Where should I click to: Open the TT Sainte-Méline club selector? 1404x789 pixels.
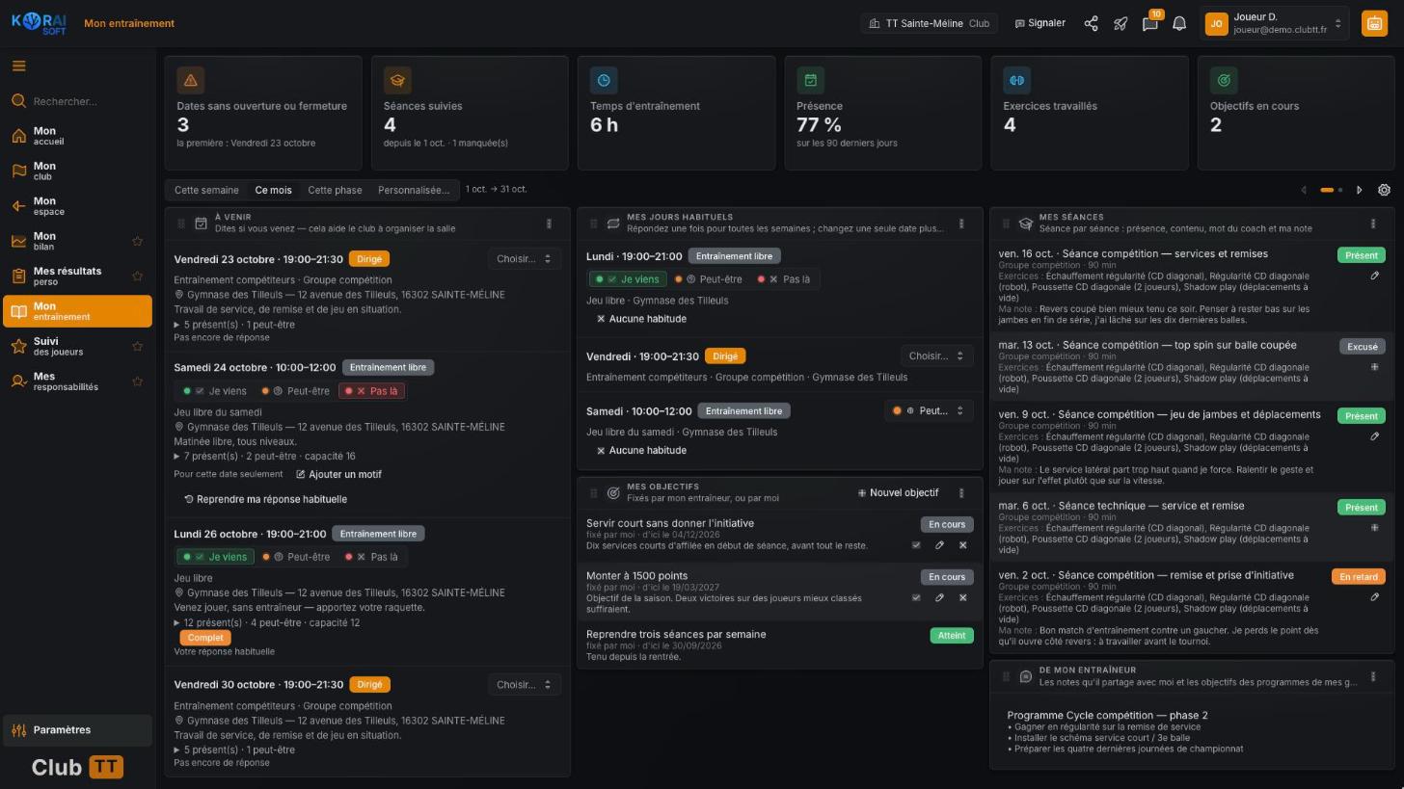929,23
